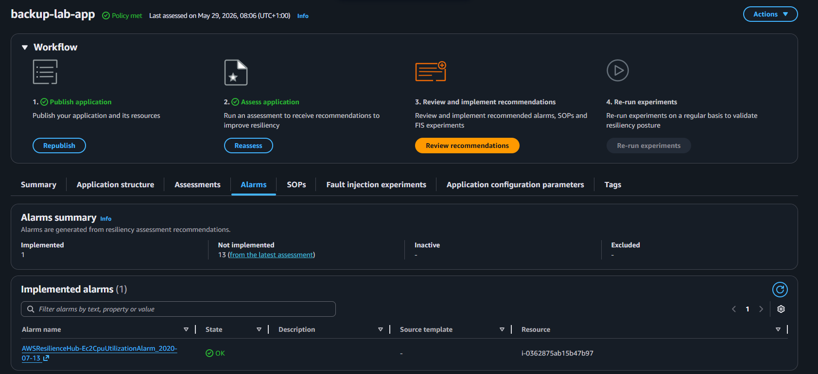This screenshot has width=818, height=374.
Task: Collapse the Workflow section triangle
Action: [x=25, y=48]
